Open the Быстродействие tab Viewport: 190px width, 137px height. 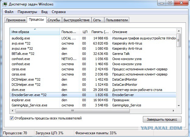coord(77,20)
